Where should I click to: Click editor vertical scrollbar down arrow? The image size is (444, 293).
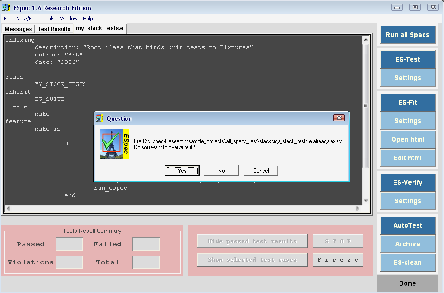click(366, 201)
